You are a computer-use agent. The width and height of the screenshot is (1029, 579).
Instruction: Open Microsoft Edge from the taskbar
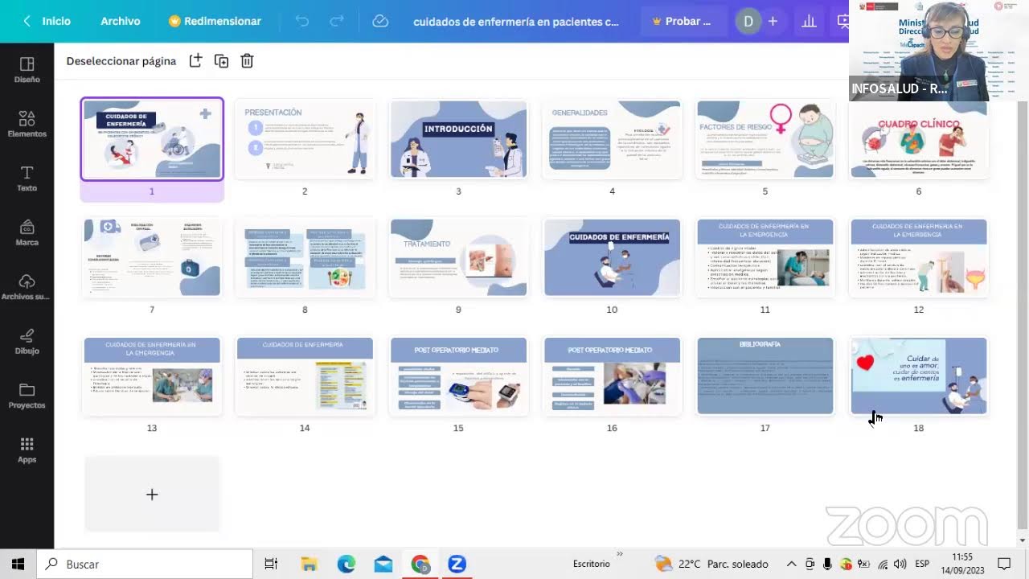(x=346, y=564)
